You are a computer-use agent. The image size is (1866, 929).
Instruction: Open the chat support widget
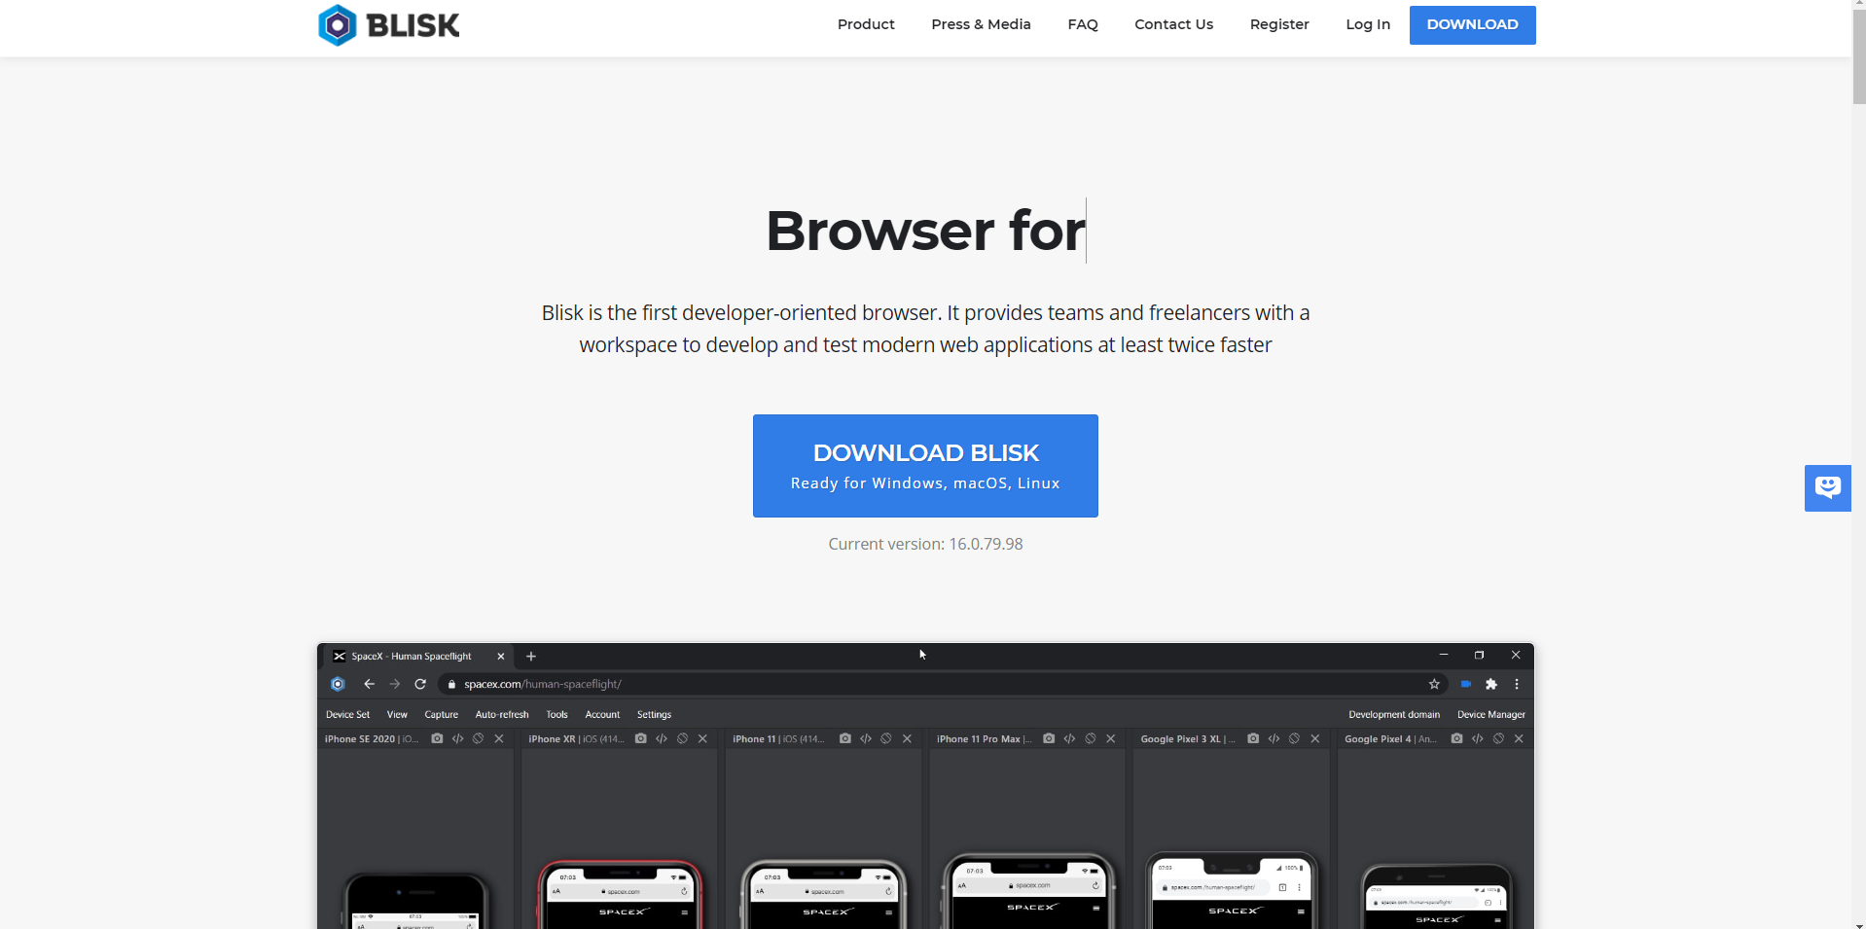coord(1827,487)
